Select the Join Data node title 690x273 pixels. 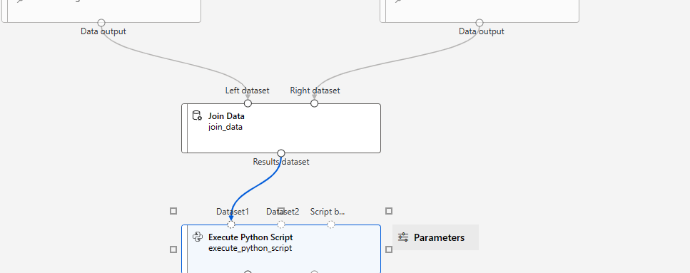coord(226,116)
